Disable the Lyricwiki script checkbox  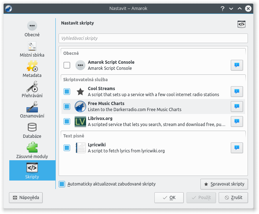67,148
